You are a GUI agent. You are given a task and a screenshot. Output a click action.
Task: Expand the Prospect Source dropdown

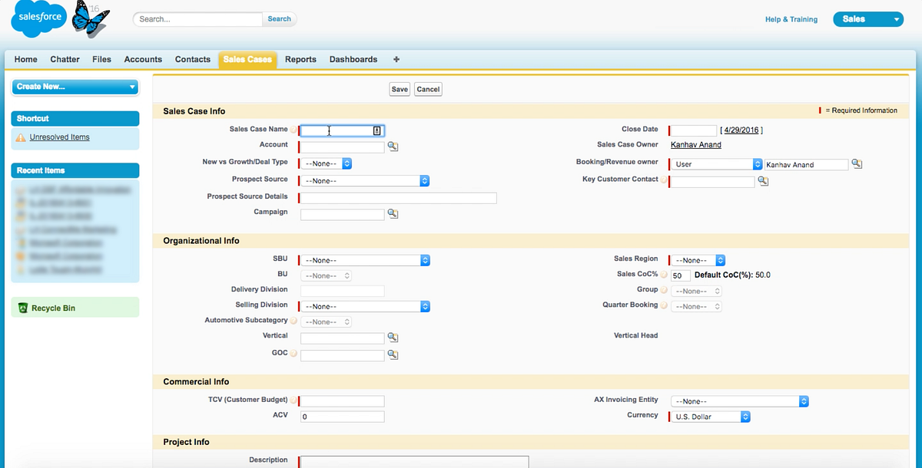[x=365, y=181]
